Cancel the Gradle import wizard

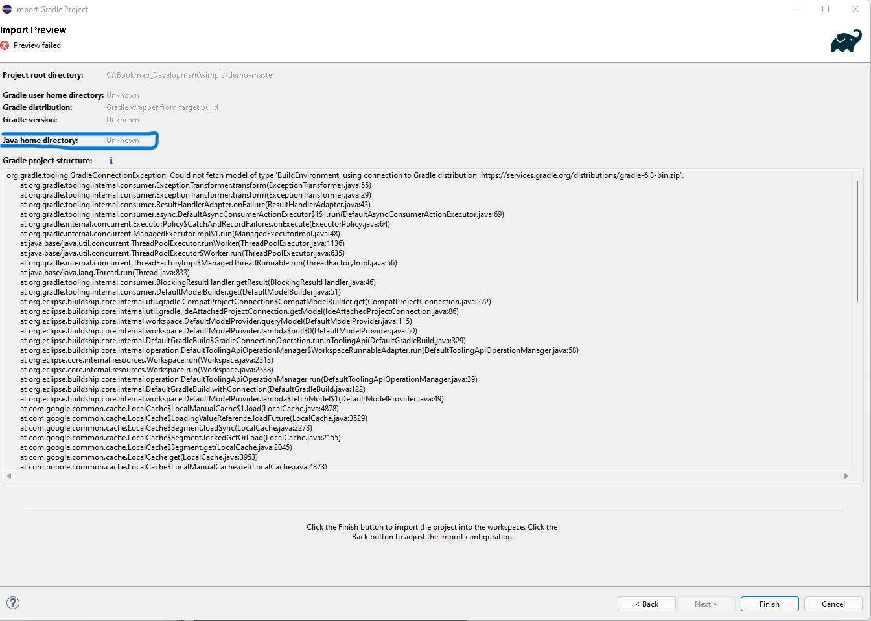[x=833, y=604]
